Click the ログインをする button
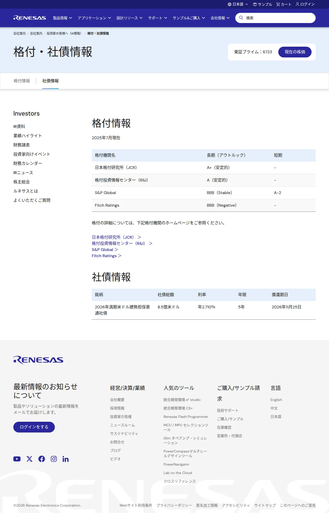 click(34, 427)
